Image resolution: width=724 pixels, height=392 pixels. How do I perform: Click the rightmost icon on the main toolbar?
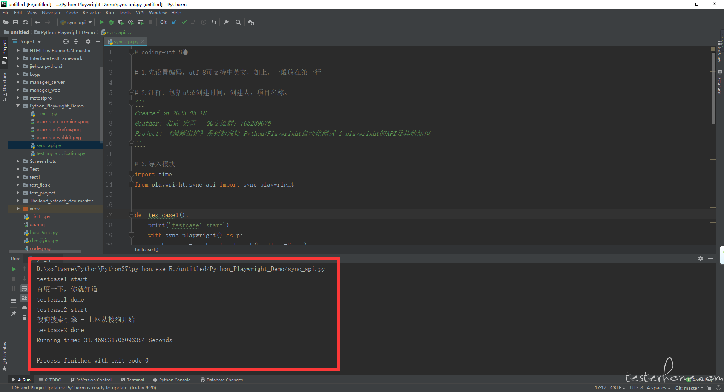pyautogui.click(x=251, y=23)
